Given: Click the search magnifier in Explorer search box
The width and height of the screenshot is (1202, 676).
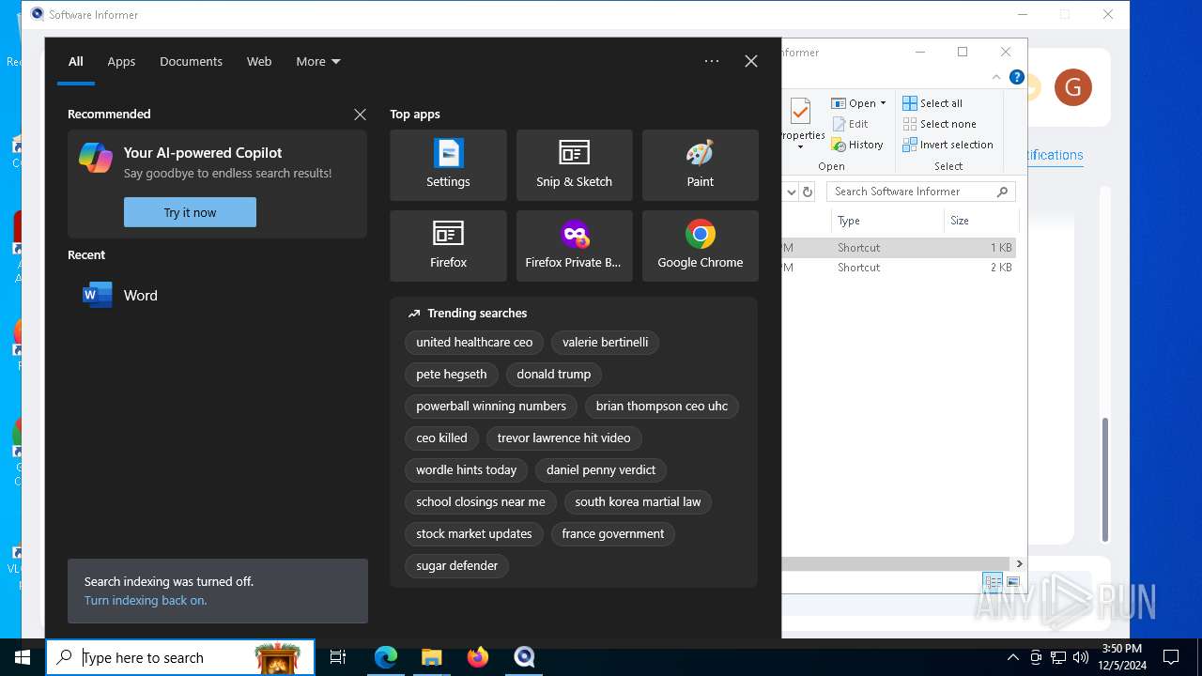Looking at the screenshot, I should 1002,192.
